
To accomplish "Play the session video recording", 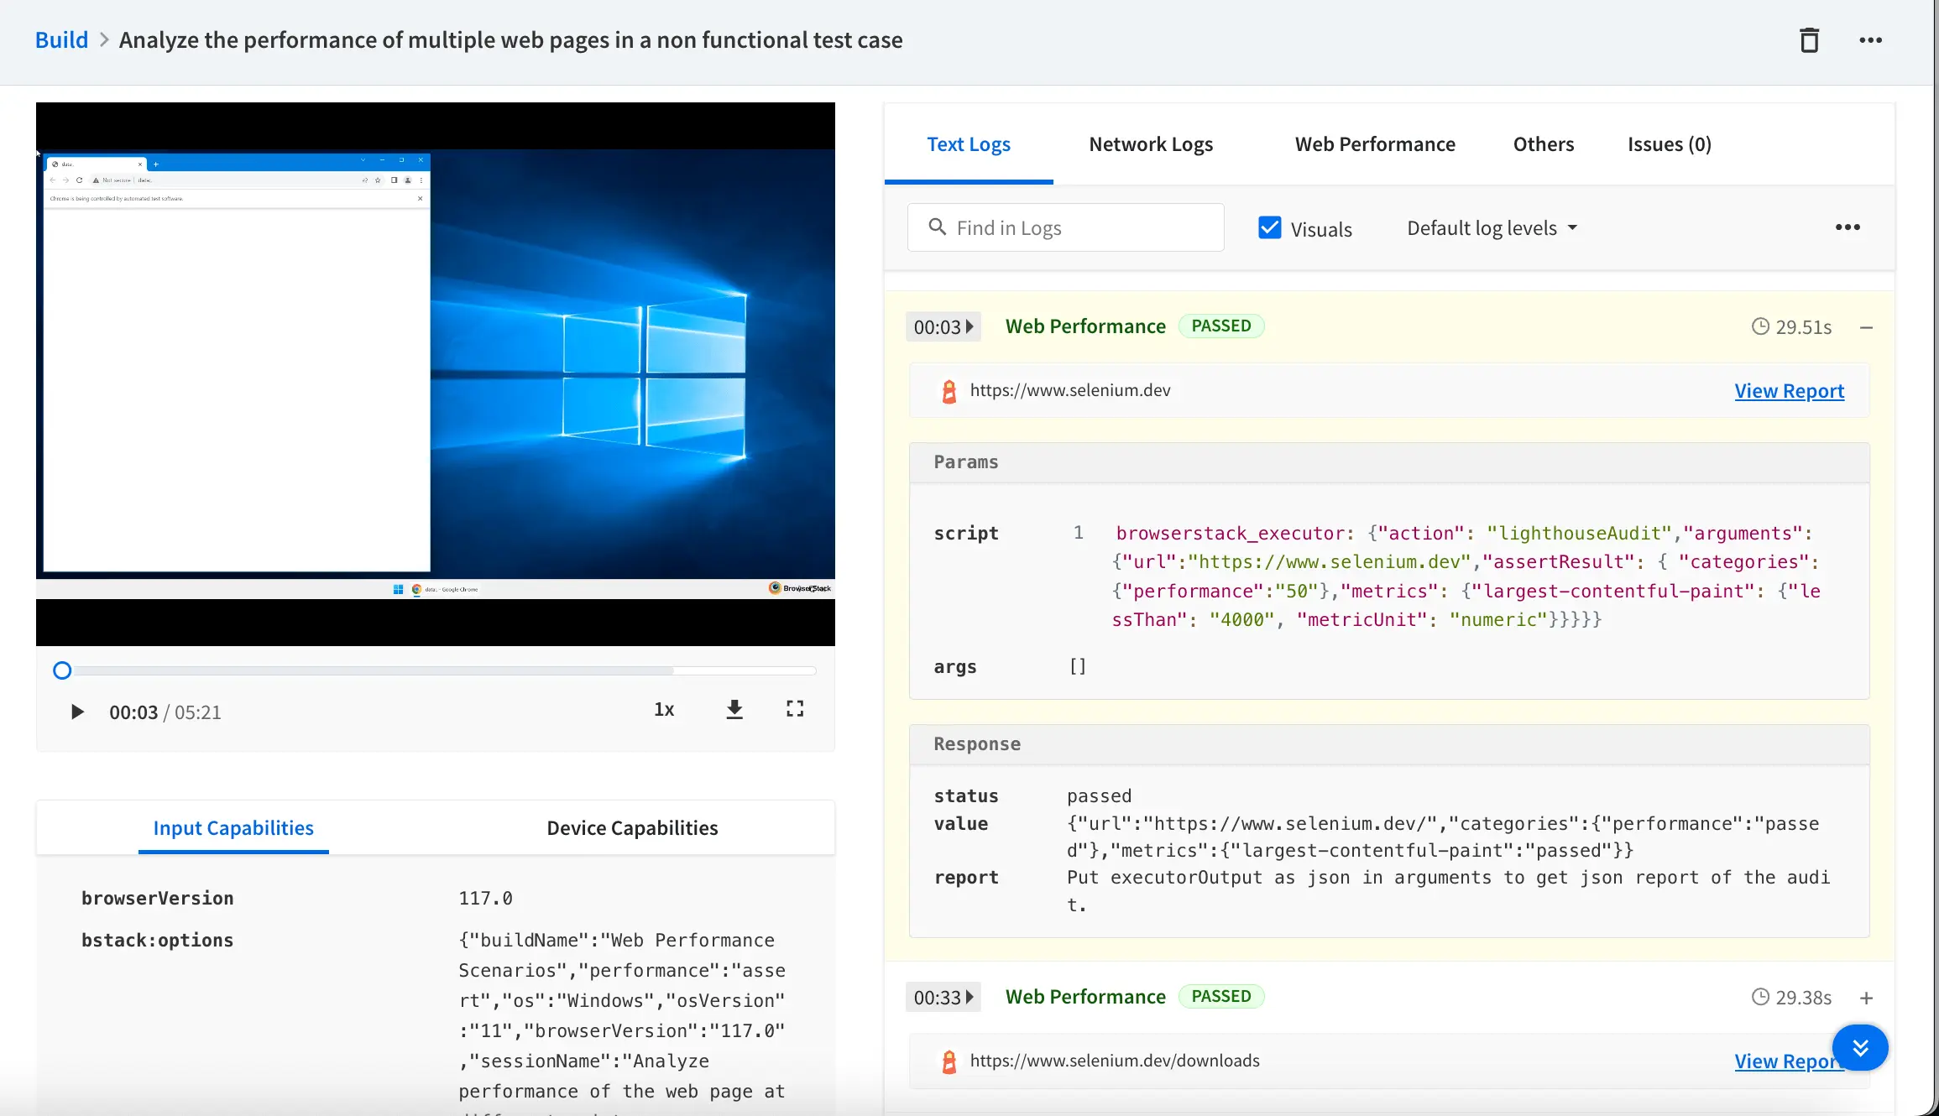I will (77, 712).
